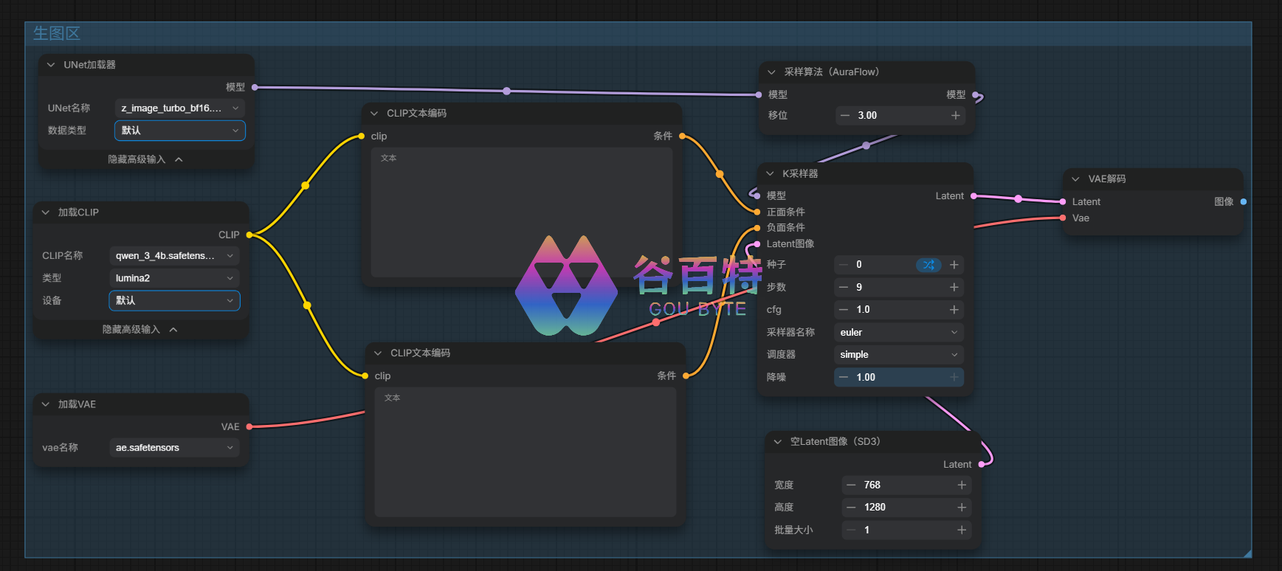Increase the 宽度 value with plus
This screenshot has height=571, width=1282.
coord(962,485)
